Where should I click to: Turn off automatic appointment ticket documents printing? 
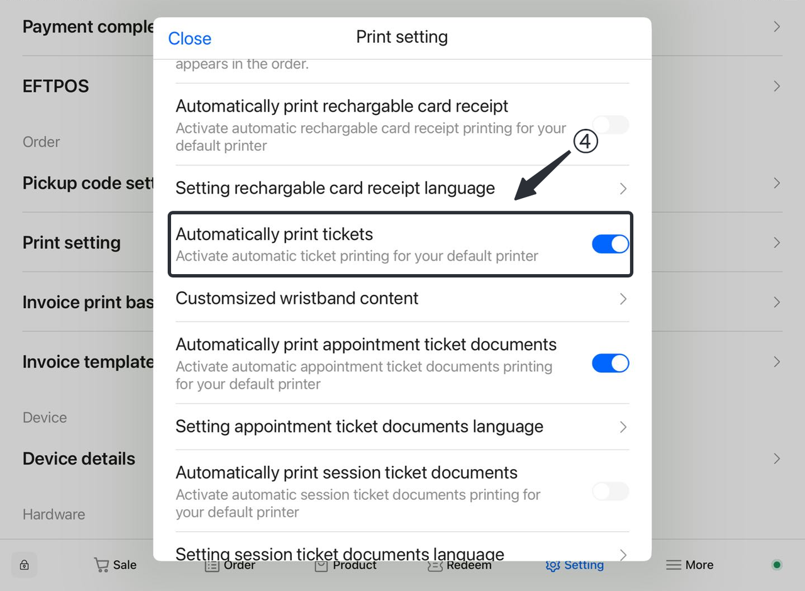click(x=610, y=363)
